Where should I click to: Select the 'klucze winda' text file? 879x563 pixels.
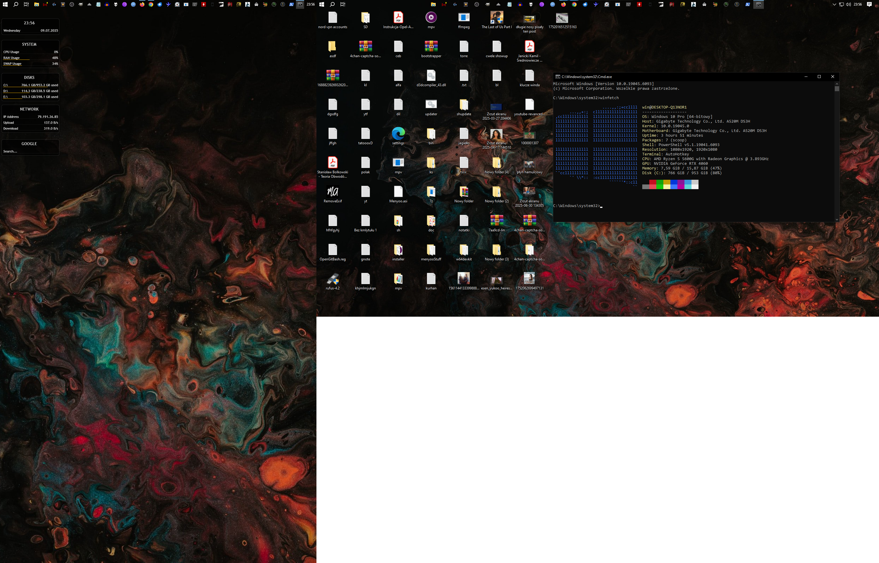coord(529,78)
